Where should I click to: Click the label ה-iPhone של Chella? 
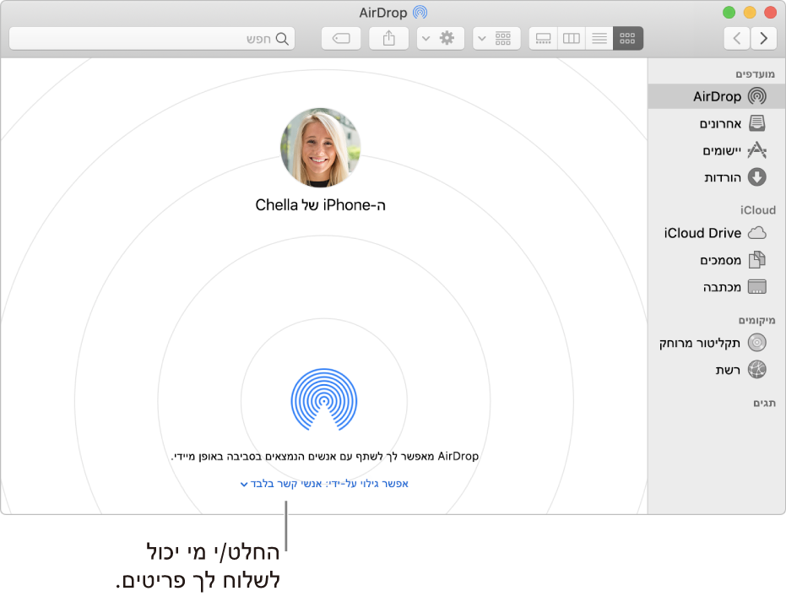[x=320, y=205]
